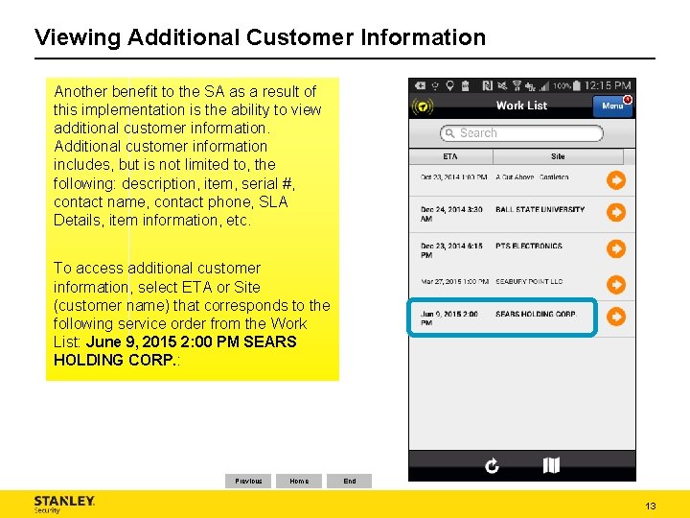Click the Home navigation button
This screenshot has height=518, width=690.
coord(299,481)
